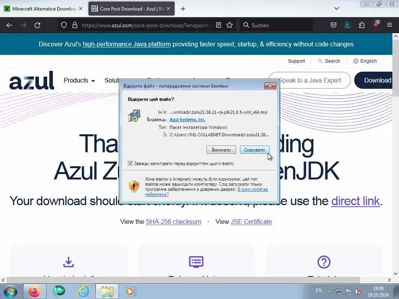Open the extensions puzzle piece icon
This screenshot has height=299, width=399.
[362, 25]
